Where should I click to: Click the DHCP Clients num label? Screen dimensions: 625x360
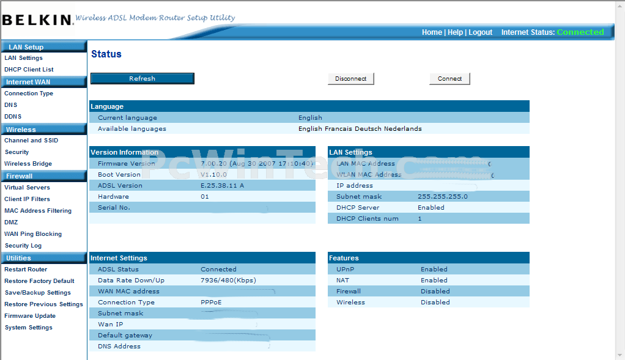click(368, 219)
